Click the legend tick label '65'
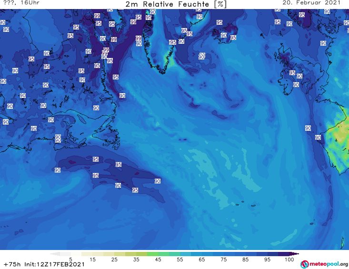Image resolution: width=349 pixels, height=269 pixels. pyautogui.click(x=202, y=259)
